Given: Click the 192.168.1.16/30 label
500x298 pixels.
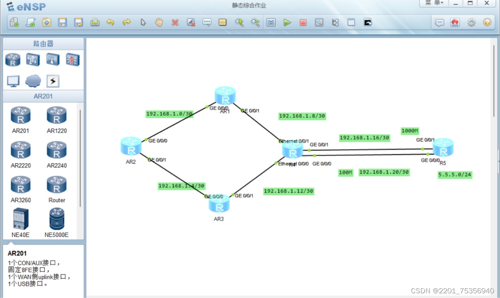Looking at the screenshot, I should click(x=364, y=138).
